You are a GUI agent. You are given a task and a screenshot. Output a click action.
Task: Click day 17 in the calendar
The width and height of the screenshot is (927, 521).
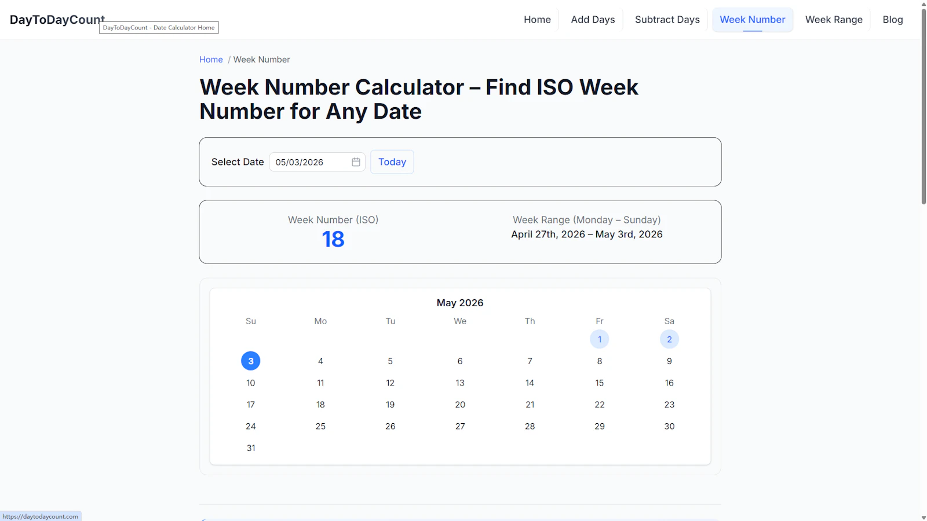tap(250, 405)
